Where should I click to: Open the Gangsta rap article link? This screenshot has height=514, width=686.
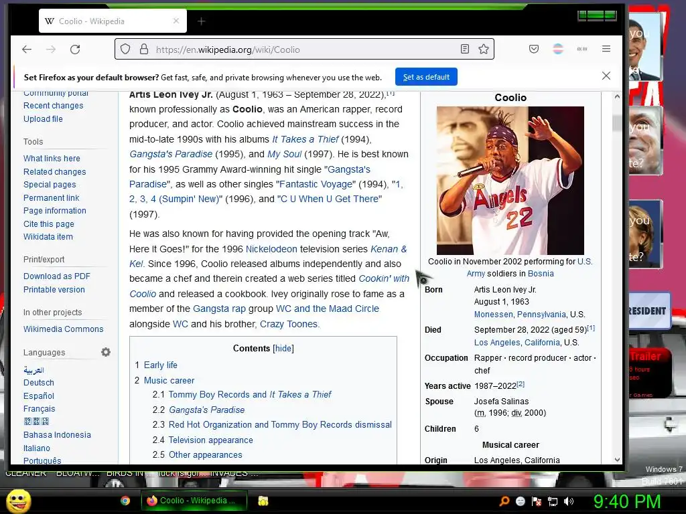[219, 309]
